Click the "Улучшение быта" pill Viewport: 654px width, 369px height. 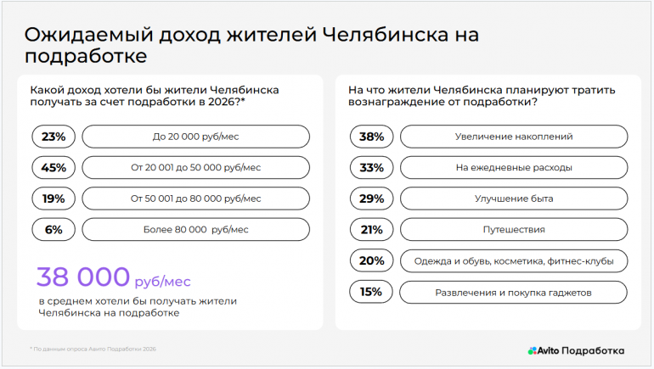[x=514, y=198]
